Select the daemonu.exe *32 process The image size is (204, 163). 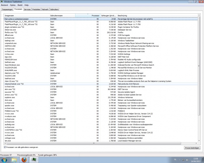click(101, 73)
